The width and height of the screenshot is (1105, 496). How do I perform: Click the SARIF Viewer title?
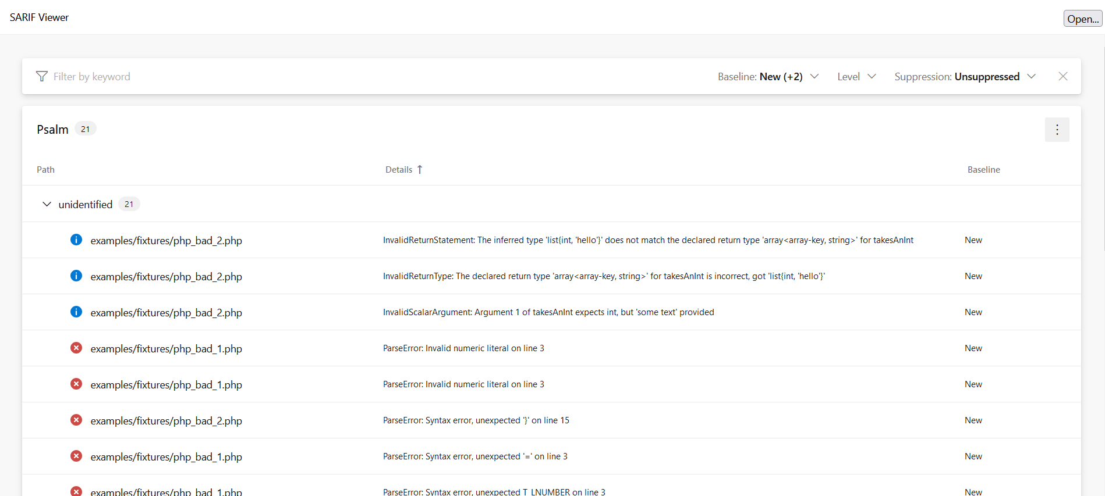coord(39,17)
